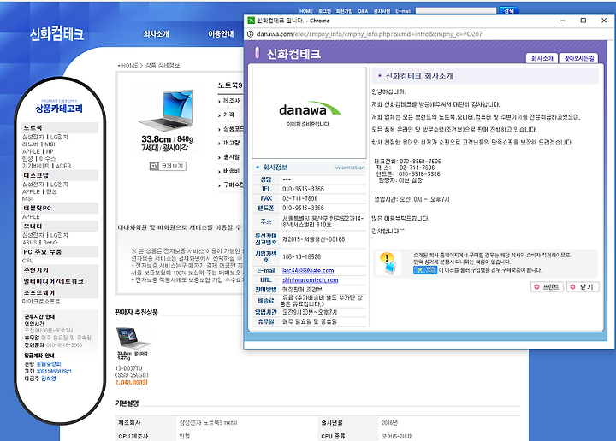Open the 회사소개 tab in the popup
Screen dimensions: 616x441
pos(542,58)
